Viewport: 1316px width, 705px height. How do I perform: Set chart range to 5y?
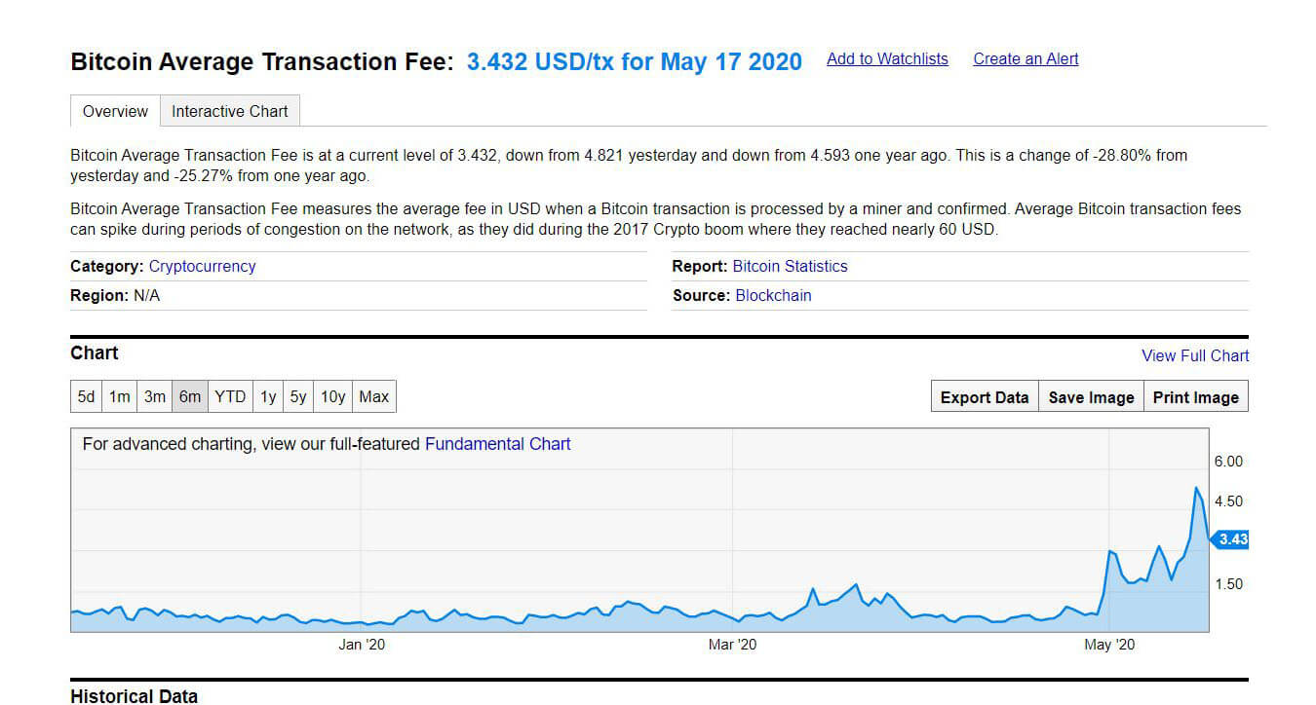[298, 396]
